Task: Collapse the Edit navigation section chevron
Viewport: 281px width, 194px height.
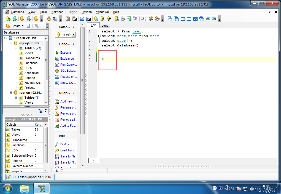Action: click(x=73, y=136)
